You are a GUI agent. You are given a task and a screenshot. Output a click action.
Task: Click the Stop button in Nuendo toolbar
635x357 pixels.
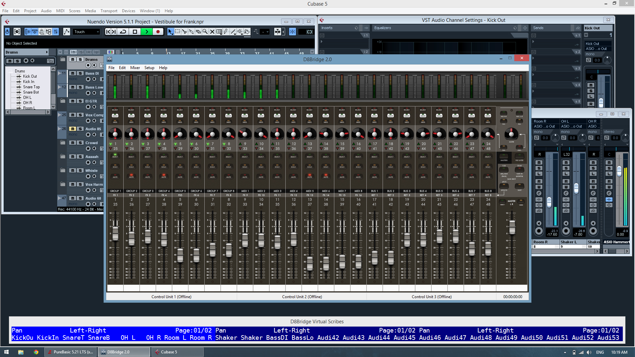point(135,32)
